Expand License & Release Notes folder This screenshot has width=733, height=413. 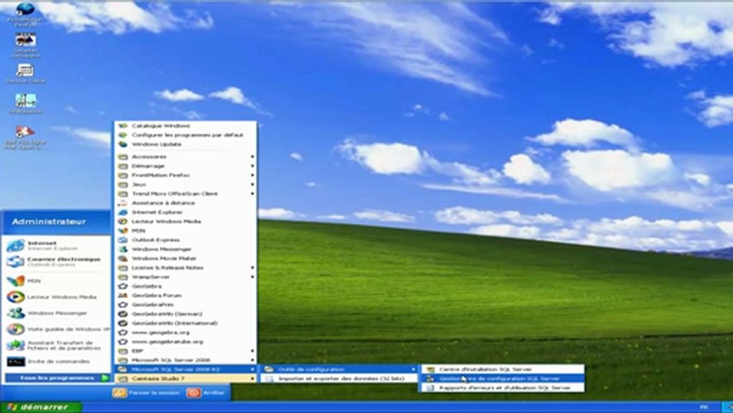[186, 267]
